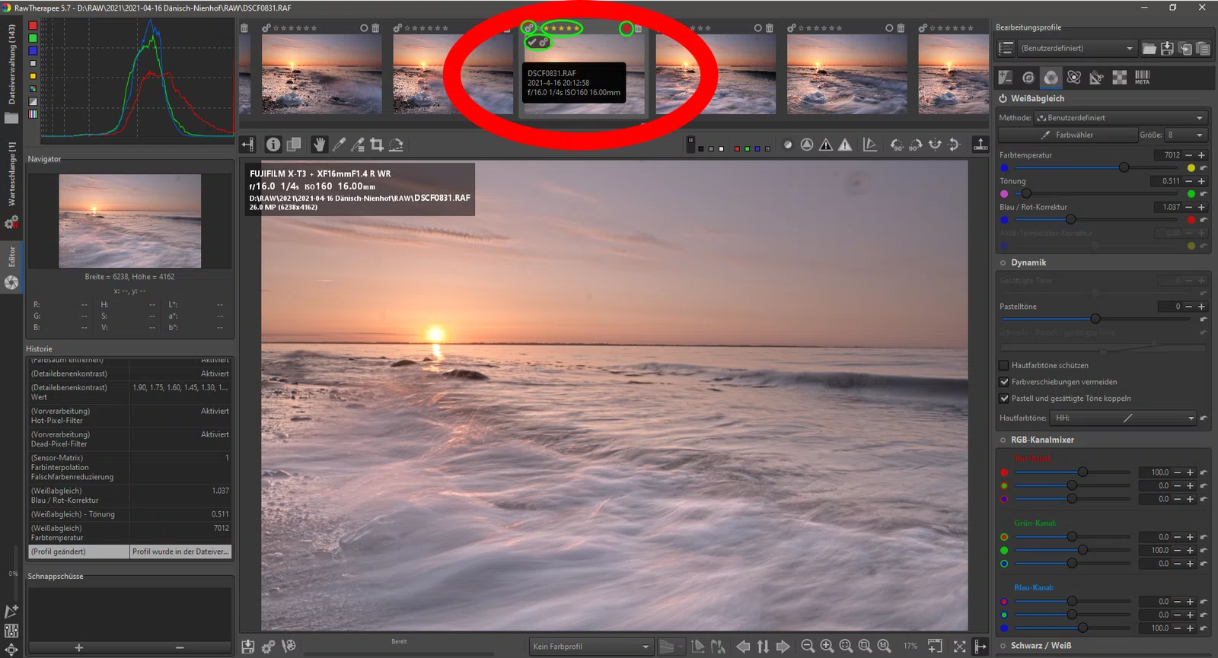This screenshot has width=1218, height=658.
Task: Adjust the Farbtemperatur slider handle
Action: tap(1124, 167)
